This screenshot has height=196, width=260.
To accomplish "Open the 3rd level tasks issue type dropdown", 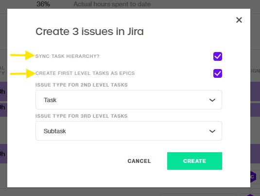I will 129,131.
